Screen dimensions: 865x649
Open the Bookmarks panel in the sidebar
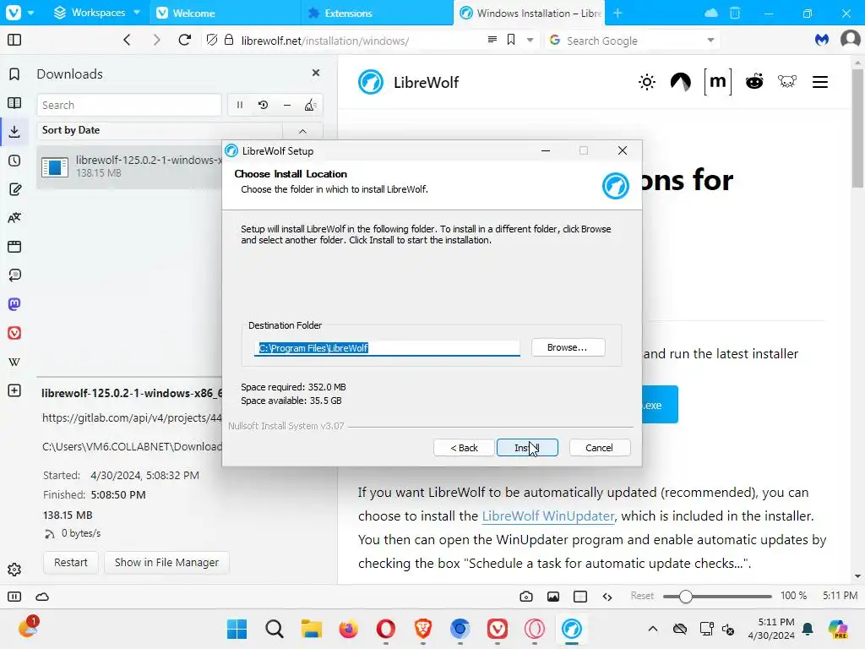click(x=14, y=74)
